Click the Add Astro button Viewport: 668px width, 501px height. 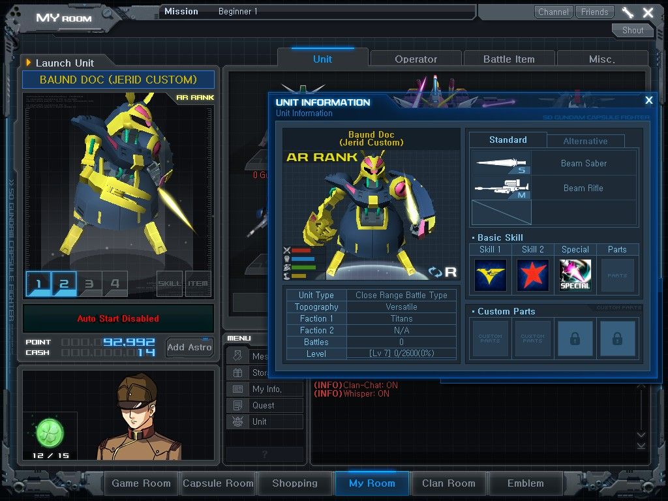pyautogui.click(x=189, y=347)
